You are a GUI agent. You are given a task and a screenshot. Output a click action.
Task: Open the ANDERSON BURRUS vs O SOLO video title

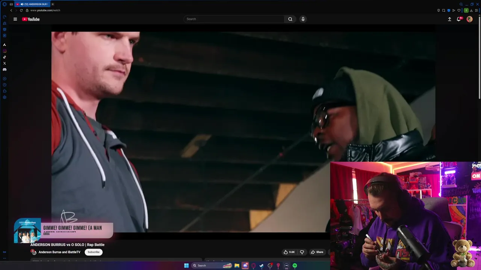pos(67,244)
